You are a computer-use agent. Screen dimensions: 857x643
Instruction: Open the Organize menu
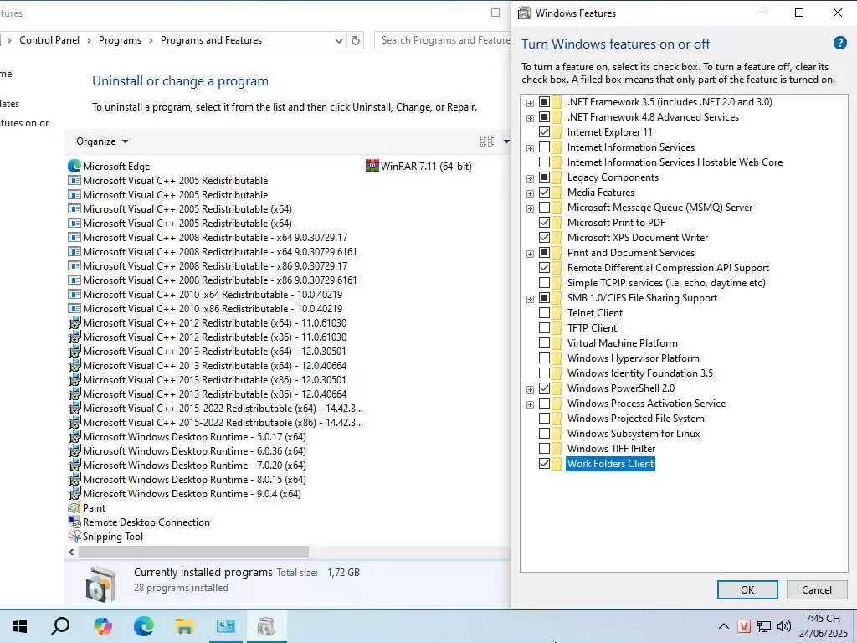[102, 141]
